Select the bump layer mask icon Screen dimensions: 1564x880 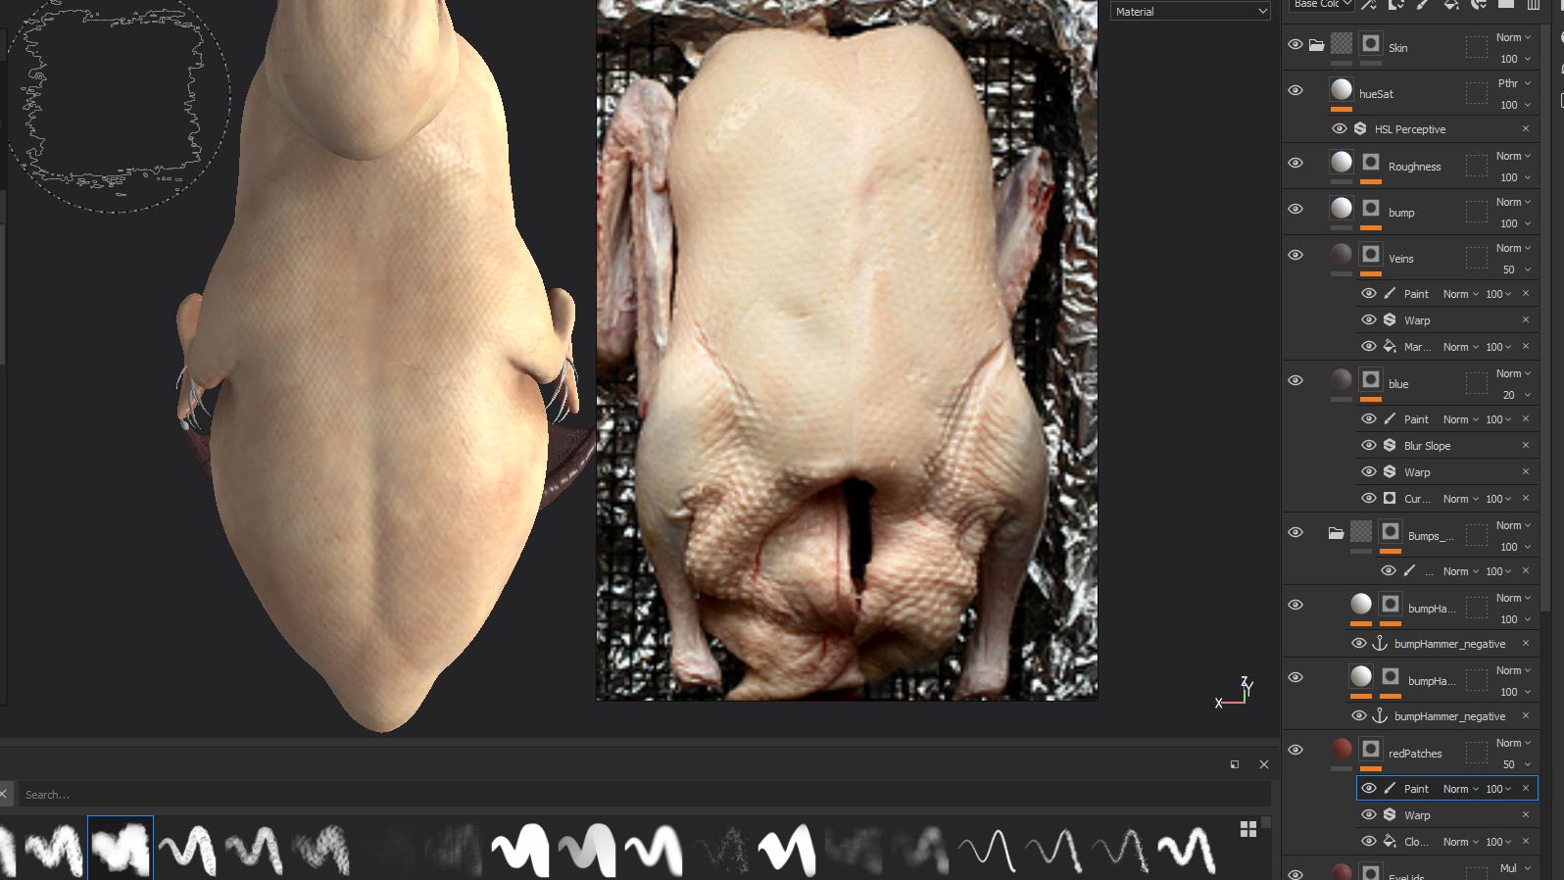[1371, 208]
